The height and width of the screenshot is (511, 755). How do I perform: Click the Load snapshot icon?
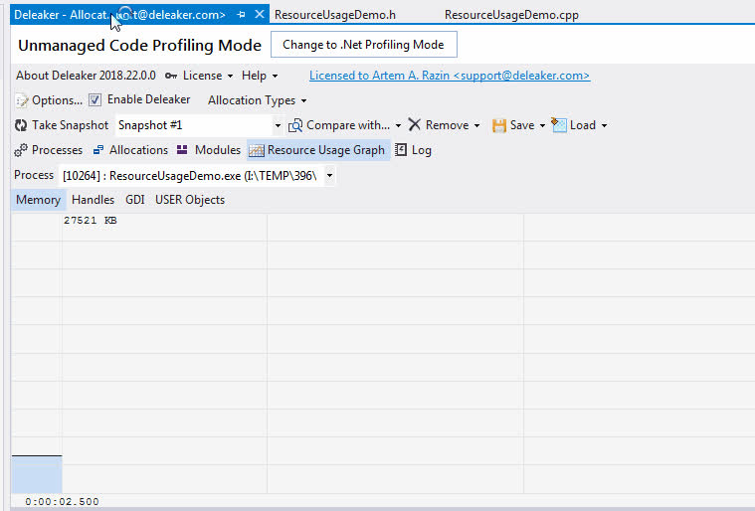pos(559,125)
